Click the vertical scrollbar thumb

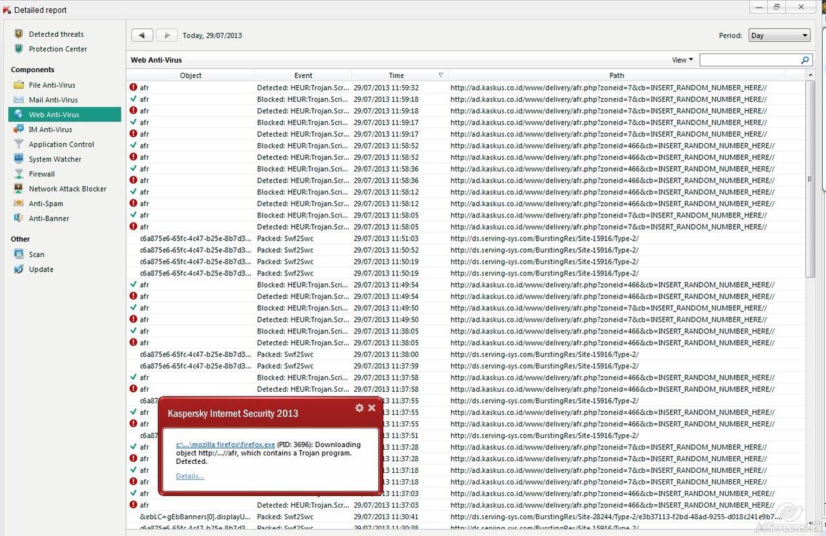point(811,179)
